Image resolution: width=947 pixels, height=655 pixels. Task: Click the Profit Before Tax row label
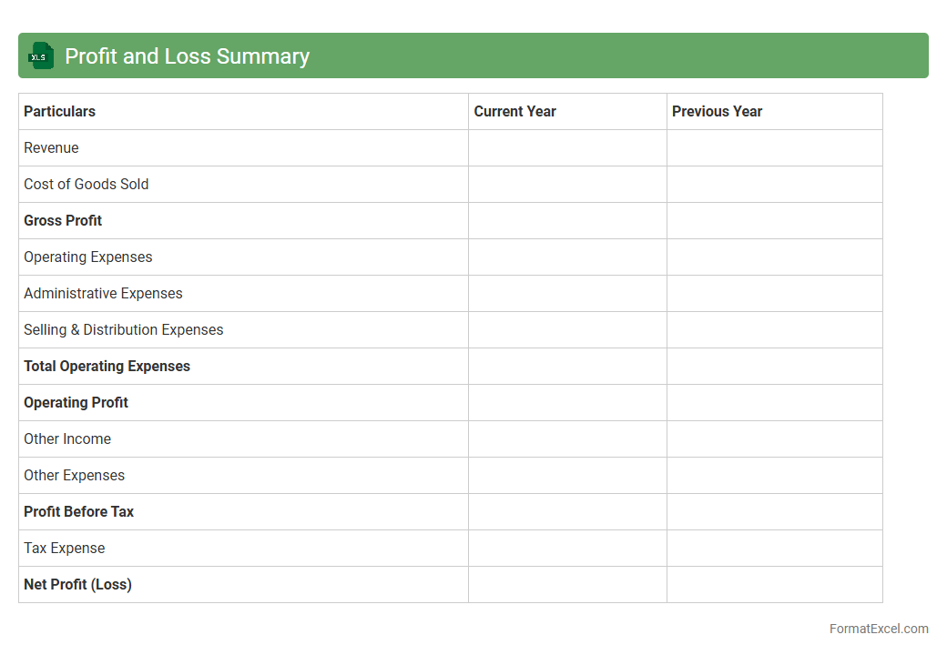coord(79,512)
